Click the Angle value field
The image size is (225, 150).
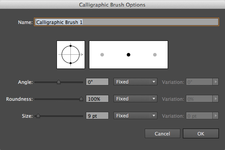(x=97, y=82)
